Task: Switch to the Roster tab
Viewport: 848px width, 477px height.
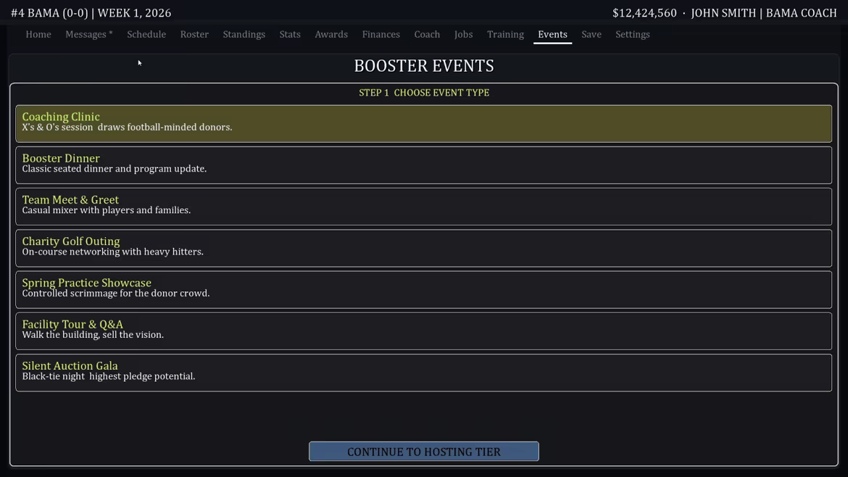Action: (194, 34)
